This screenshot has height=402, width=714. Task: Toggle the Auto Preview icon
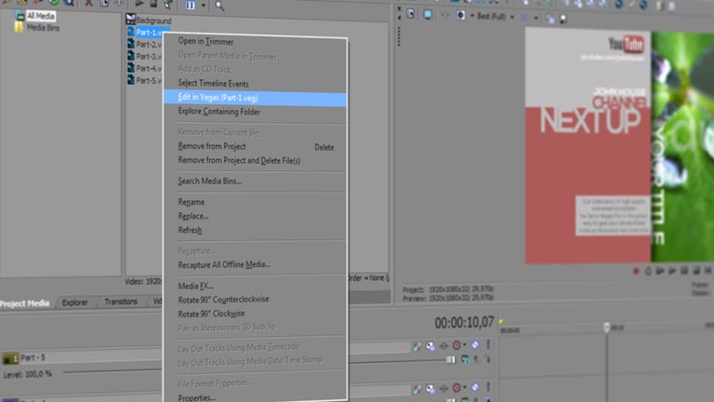(168, 4)
